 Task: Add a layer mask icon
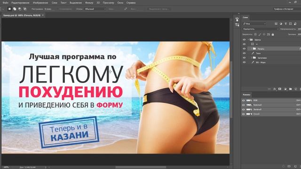[x=280, y=89]
